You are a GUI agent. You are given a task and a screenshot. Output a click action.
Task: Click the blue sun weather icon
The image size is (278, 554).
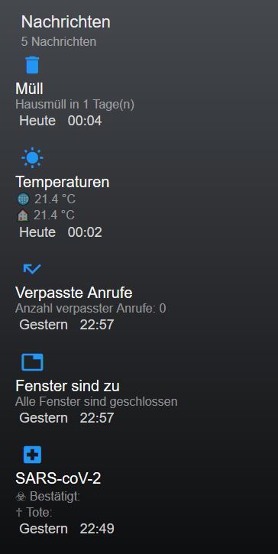[32, 157]
